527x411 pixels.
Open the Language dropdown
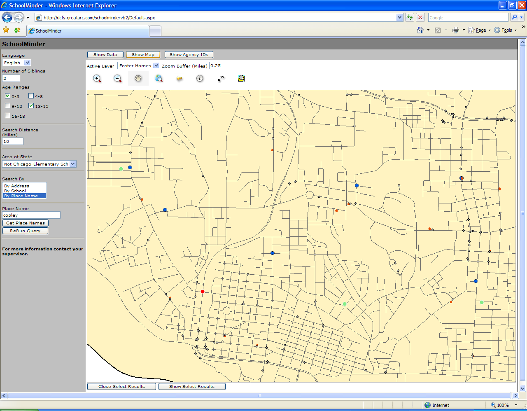[27, 63]
